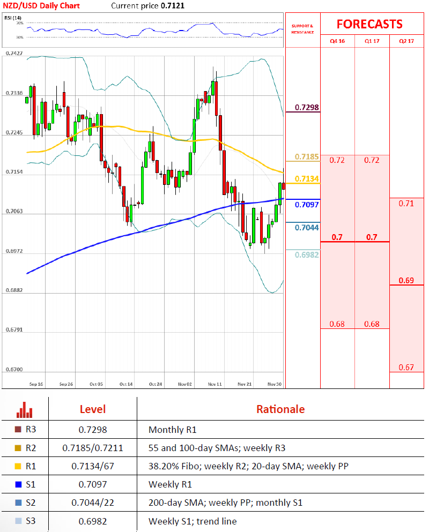
Task: Click the 0.7245 y-axis price label
Action: (14, 132)
